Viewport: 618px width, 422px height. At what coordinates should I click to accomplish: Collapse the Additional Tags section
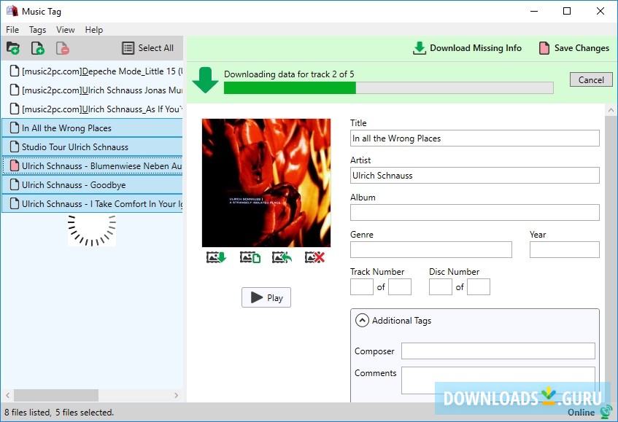point(362,321)
